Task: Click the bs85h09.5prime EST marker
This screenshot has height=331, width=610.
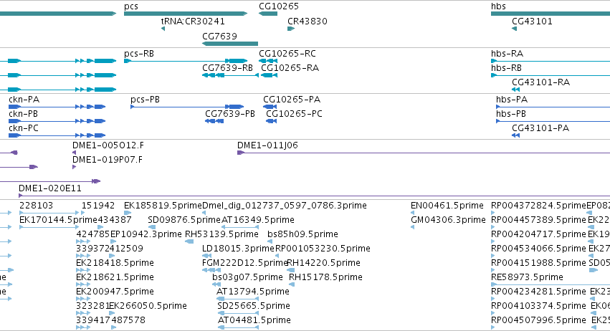Action: point(270,241)
